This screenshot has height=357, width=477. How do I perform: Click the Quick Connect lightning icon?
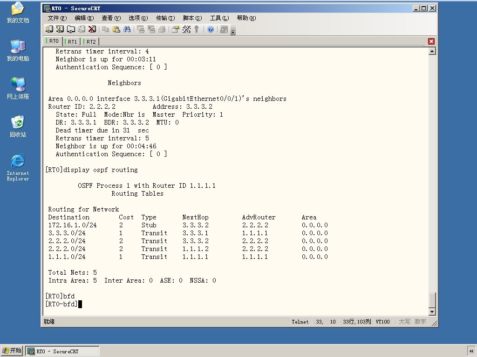tap(60, 29)
